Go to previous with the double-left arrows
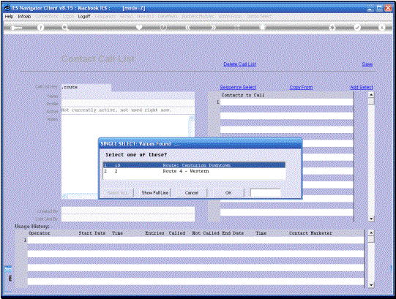396x299 pixels. coord(187,27)
